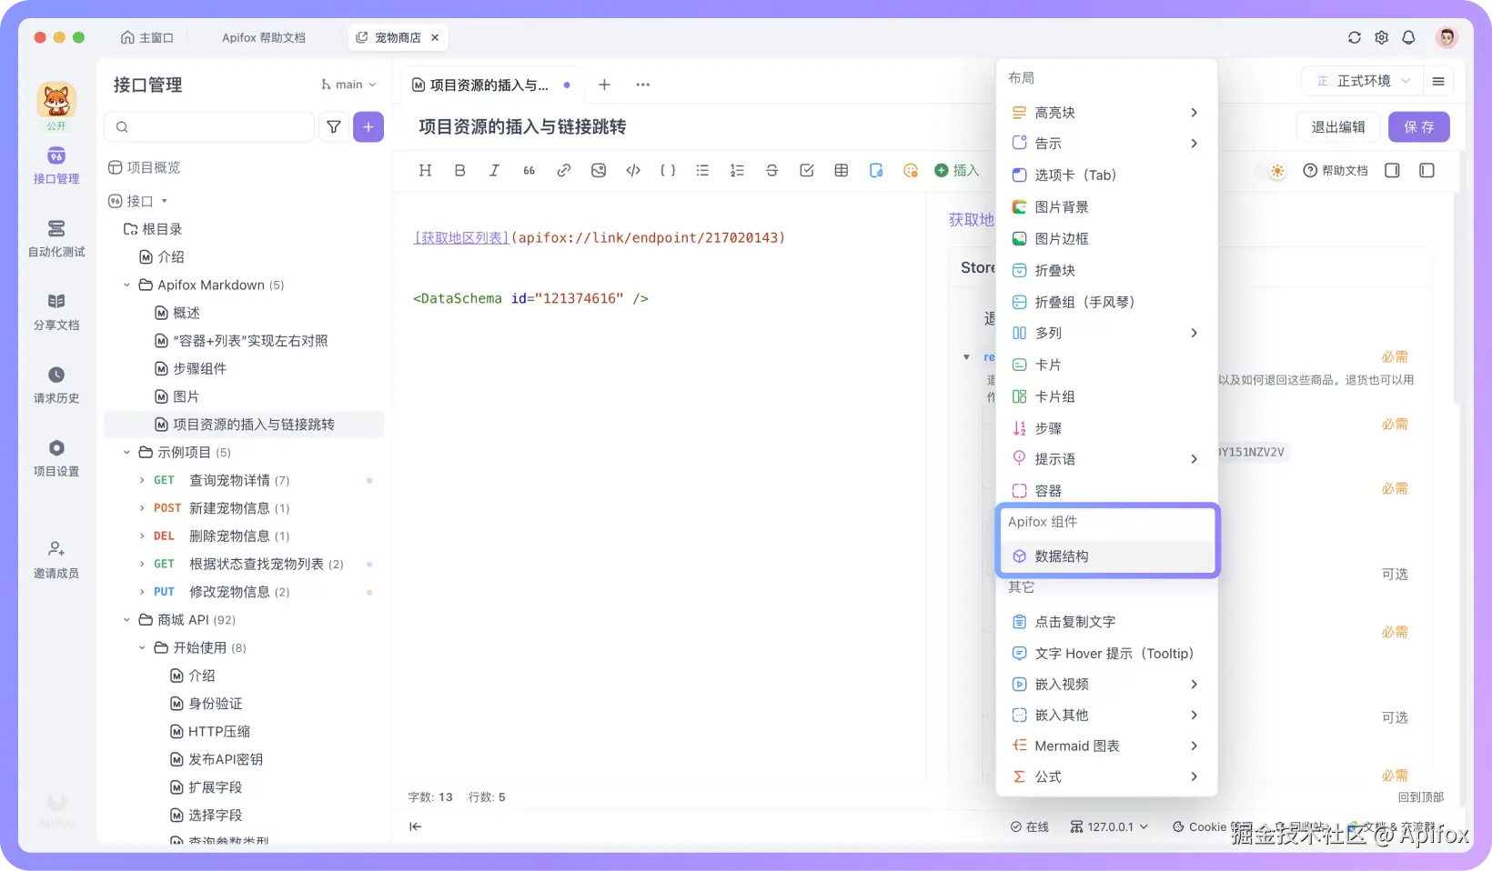Collapse the 示例项目 folder
Screen dimensions: 1492x871
coord(127,452)
